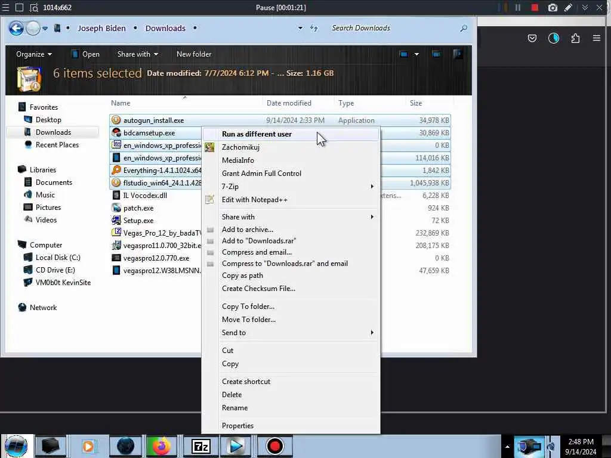Viewport: 611px width, 458px height.
Task: Click the Explorer Back navigation arrow
Action: click(16, 28)
